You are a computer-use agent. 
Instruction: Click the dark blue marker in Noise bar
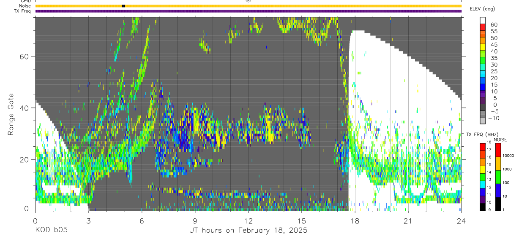(123, 6)
